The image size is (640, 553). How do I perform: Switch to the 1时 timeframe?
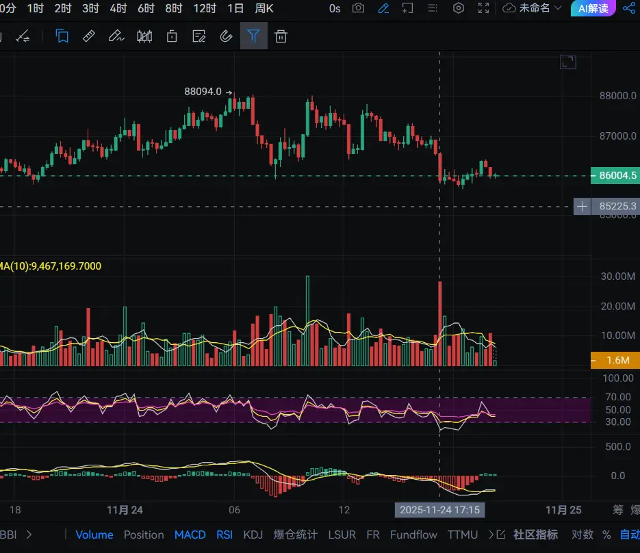click(35, 8)
